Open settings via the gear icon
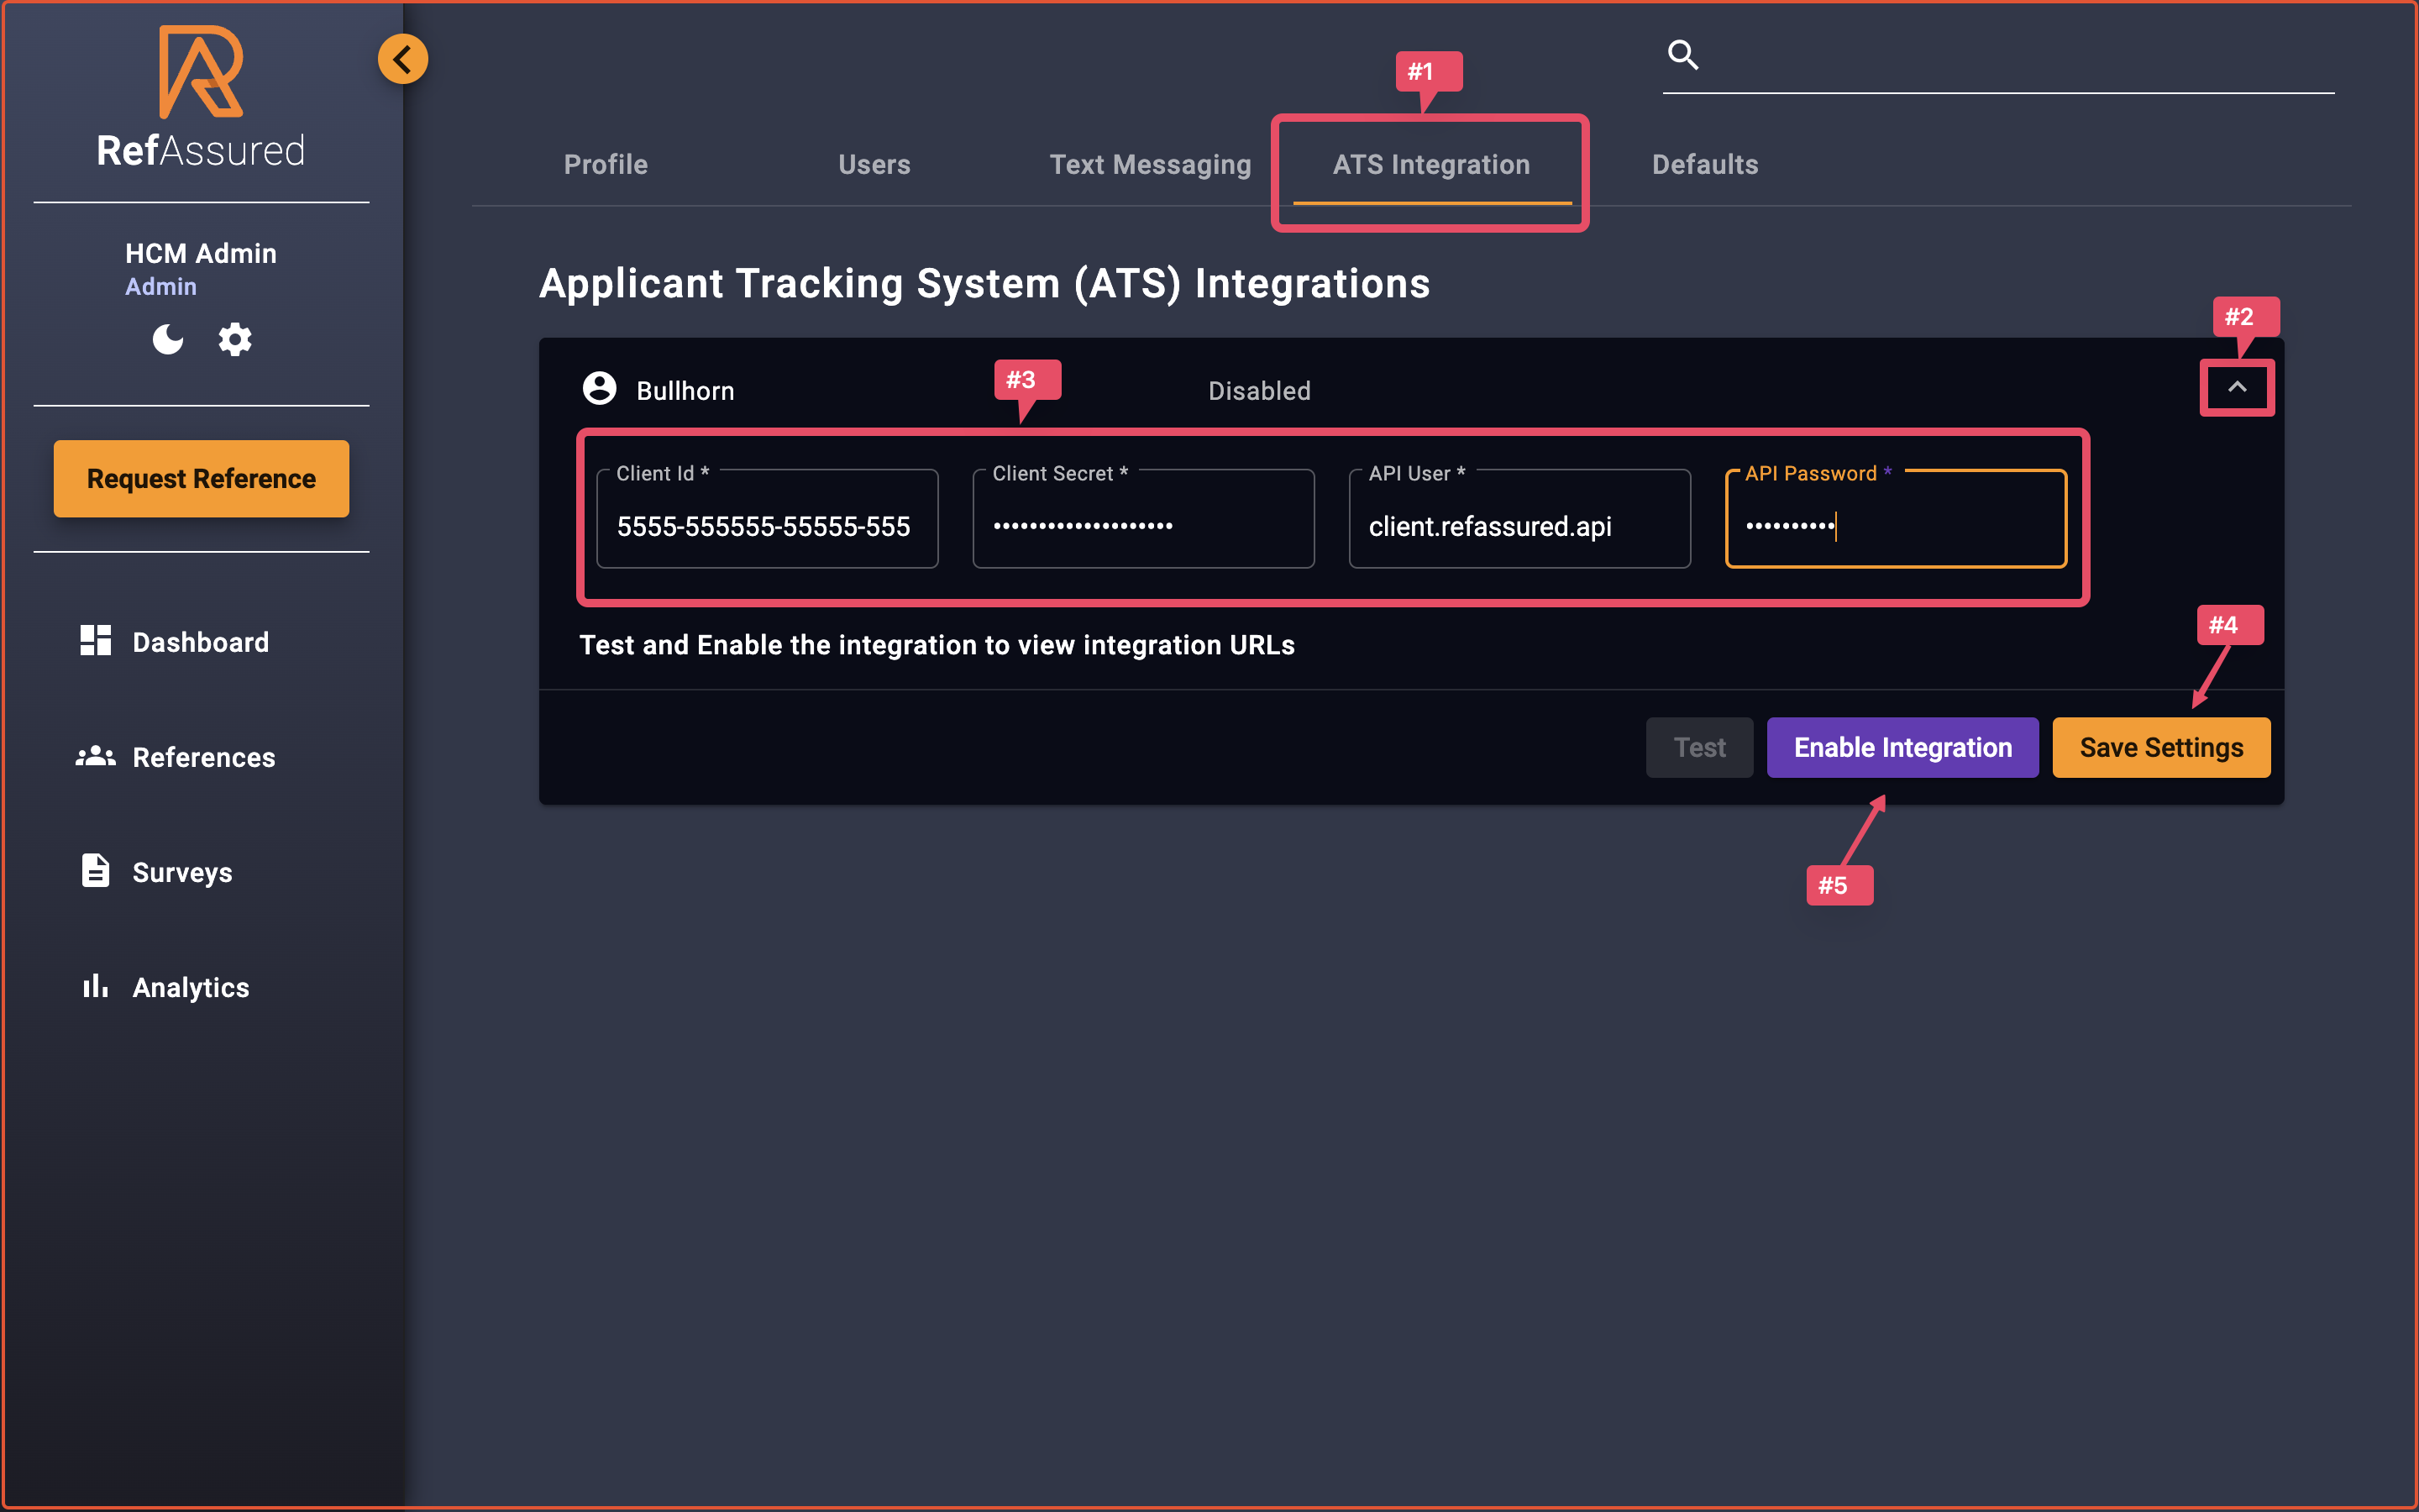This screenshot has height=1512, width=2419. (235, 339)
